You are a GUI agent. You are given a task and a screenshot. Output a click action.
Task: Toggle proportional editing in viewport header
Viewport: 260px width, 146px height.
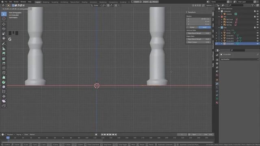click(116, 5)
